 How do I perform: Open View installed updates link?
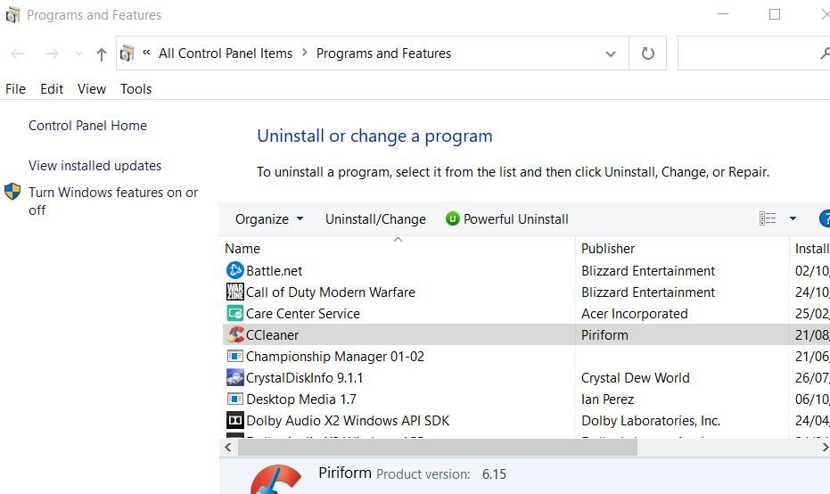pyautogui.click(x=95, y=166)
